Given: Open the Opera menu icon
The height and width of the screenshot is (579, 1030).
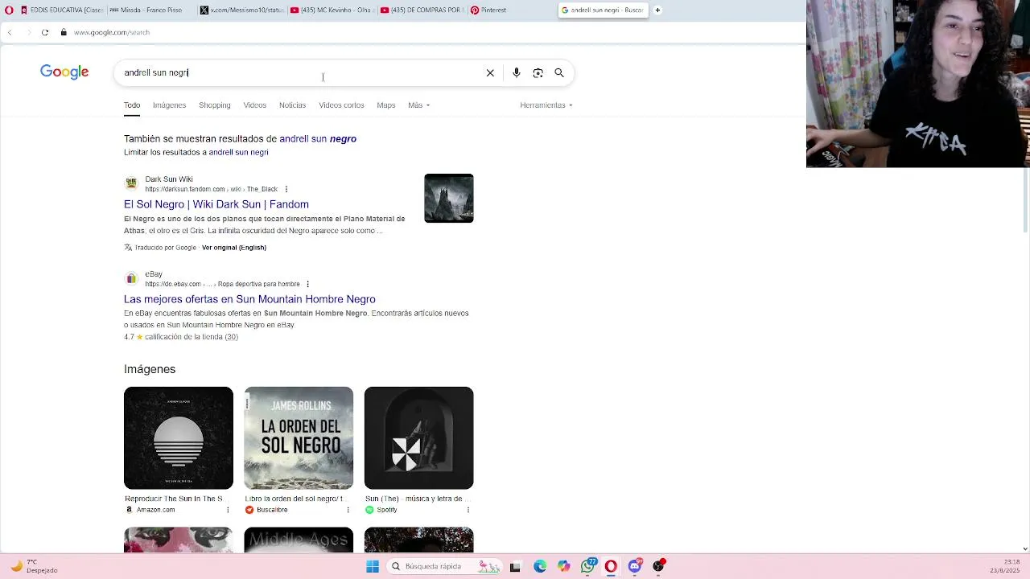Looking at the screenshot, I should click(9, 10).
